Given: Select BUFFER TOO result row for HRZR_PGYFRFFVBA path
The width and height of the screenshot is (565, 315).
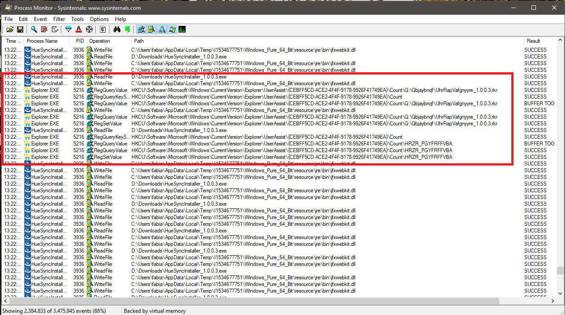Looking at the screenshot, I should pyautogui.click(x=279, y=144).
